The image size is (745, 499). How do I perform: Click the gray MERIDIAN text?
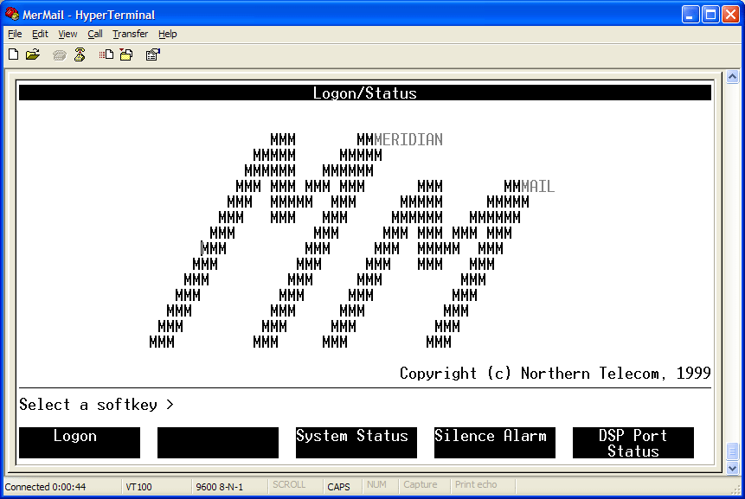click(x=408, y=139)
